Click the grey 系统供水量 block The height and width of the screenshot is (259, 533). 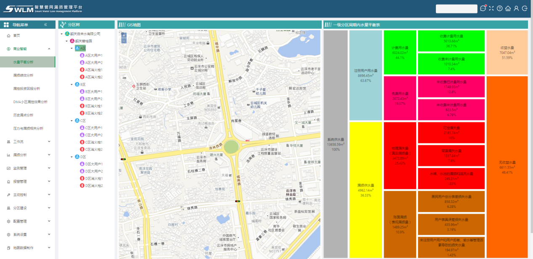pos(336,144)
